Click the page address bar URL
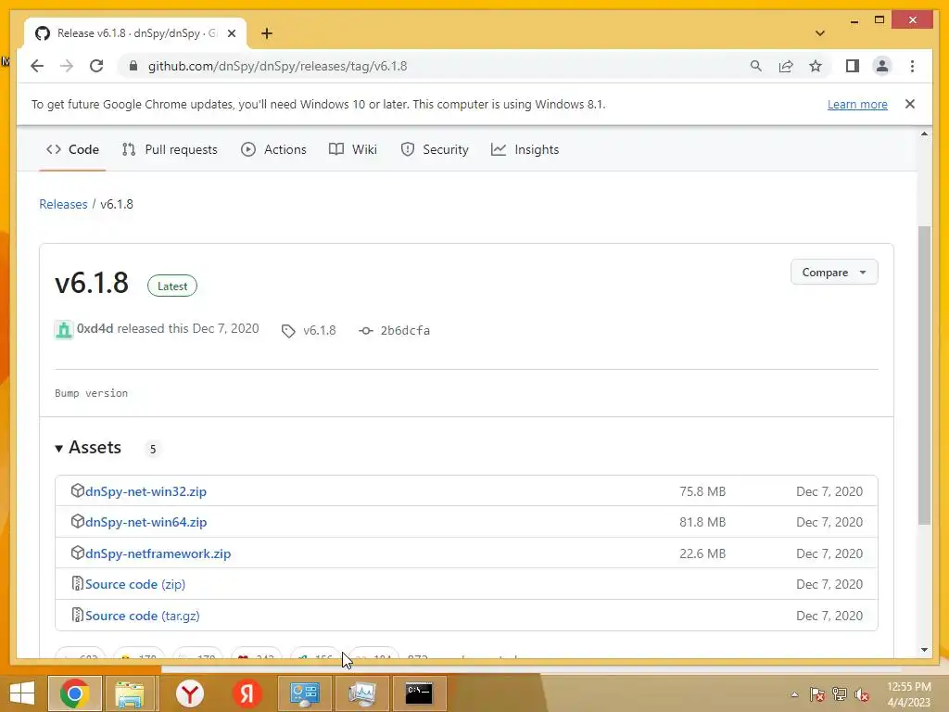This screenshot has height=712, width=949. pyautogui.click(x=277, y=66)
